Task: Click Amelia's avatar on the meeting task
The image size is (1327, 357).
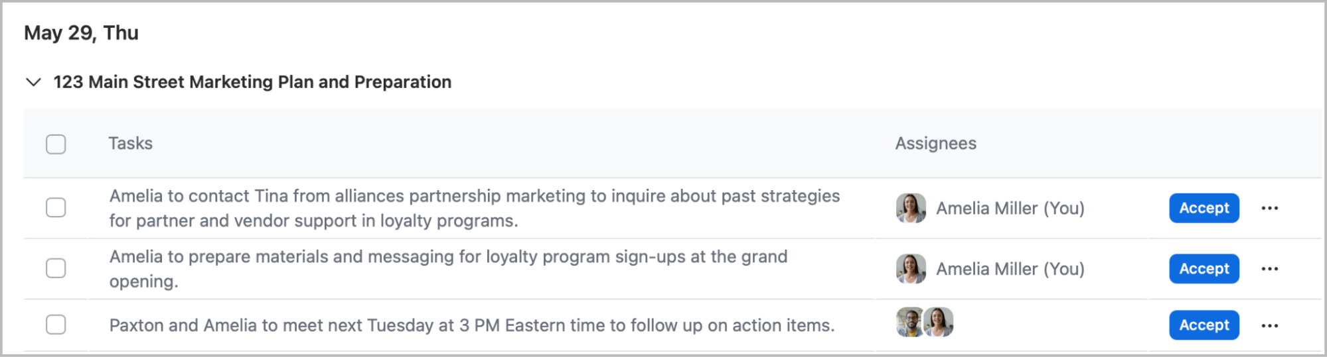Action: [x=939, y=323]
